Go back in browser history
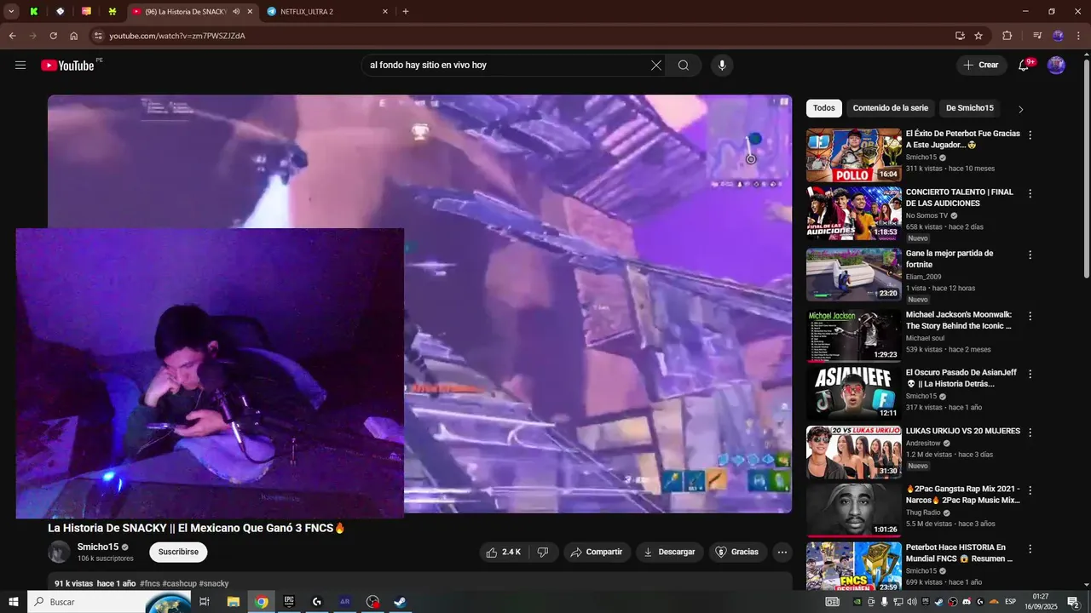 click(x=12, y=36)
